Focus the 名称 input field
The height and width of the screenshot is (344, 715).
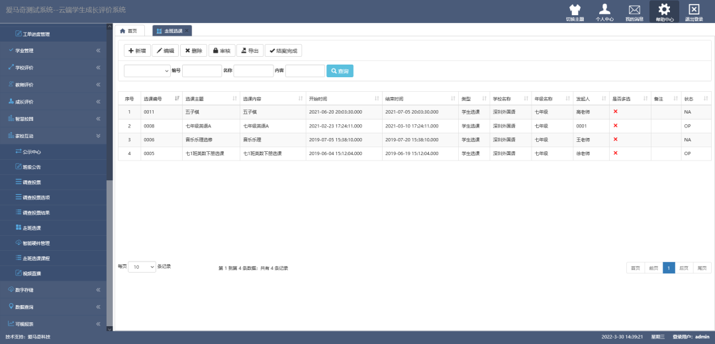tap(254, 71)
